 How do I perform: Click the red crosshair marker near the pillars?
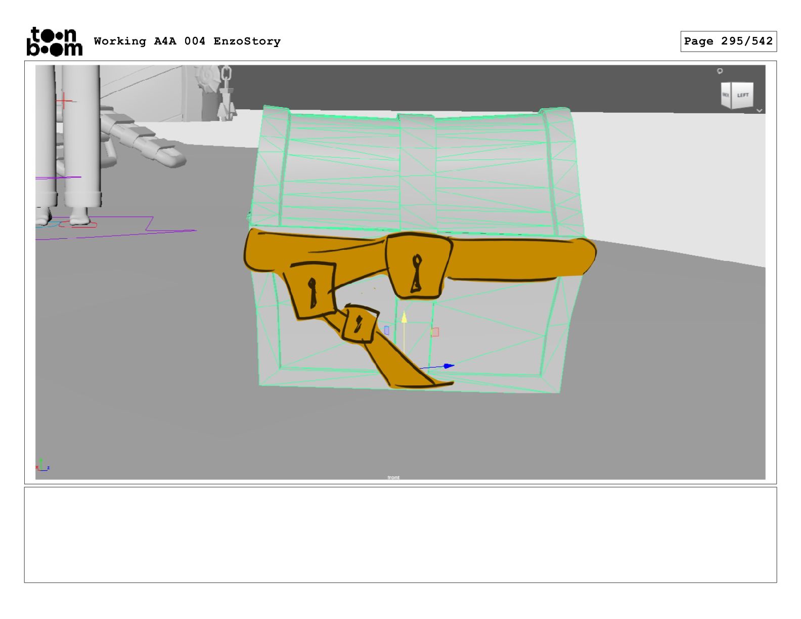(x=64, y=101)
